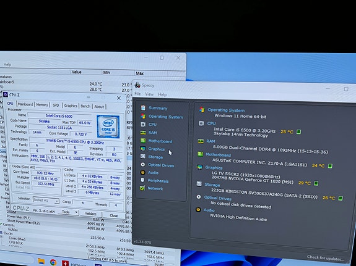Select the Graphics monitor icon in sidebar
356x266 pixels.
(143, 149)
